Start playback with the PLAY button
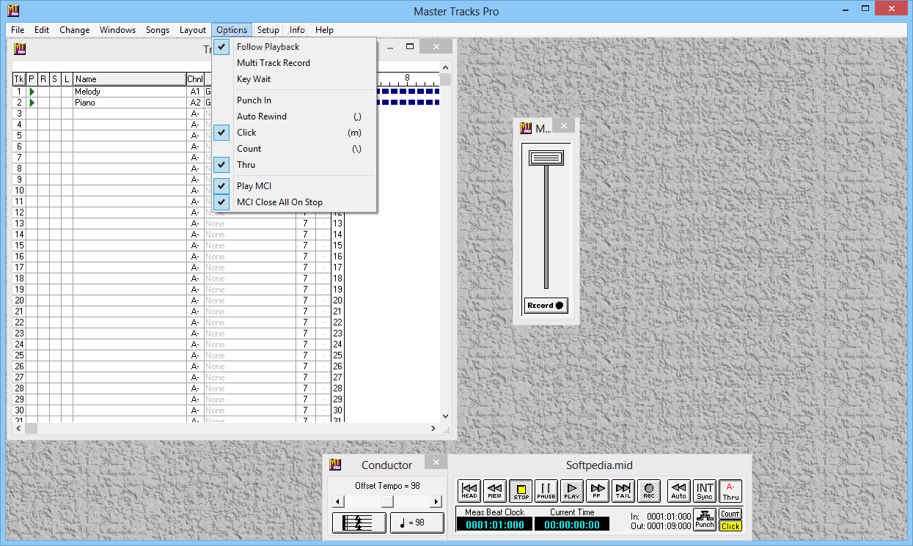Viewport: 913px width, 546px height. click(572, 491)
